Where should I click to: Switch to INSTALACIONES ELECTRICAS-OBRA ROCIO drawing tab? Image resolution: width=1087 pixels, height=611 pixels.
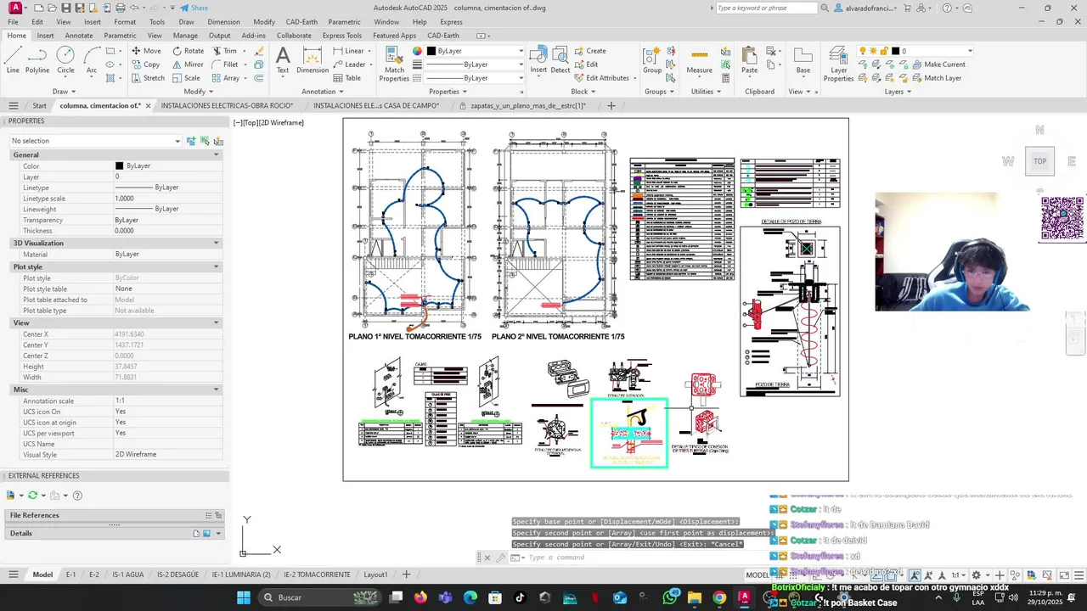226,106
